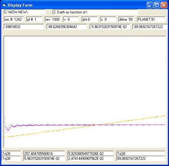Click the upper-left Trij30 field
Viewport: 169px width, 166px height.
pyautogui.click(x=11, y=153)
